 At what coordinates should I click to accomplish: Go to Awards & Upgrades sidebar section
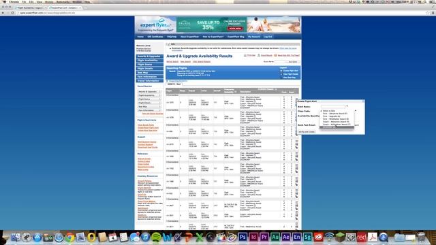pos(150,56)
